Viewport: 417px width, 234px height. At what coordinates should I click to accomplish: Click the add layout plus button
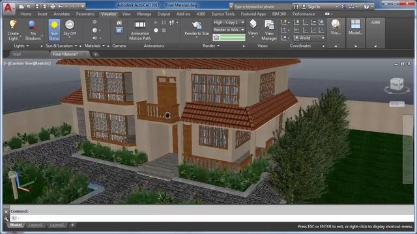(x=72, y=225)
